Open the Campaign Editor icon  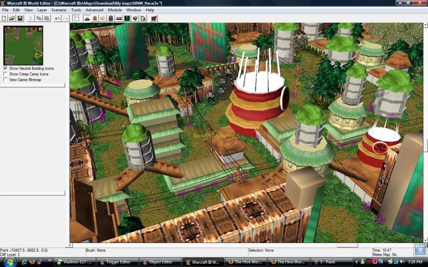[x=119, y=18]
